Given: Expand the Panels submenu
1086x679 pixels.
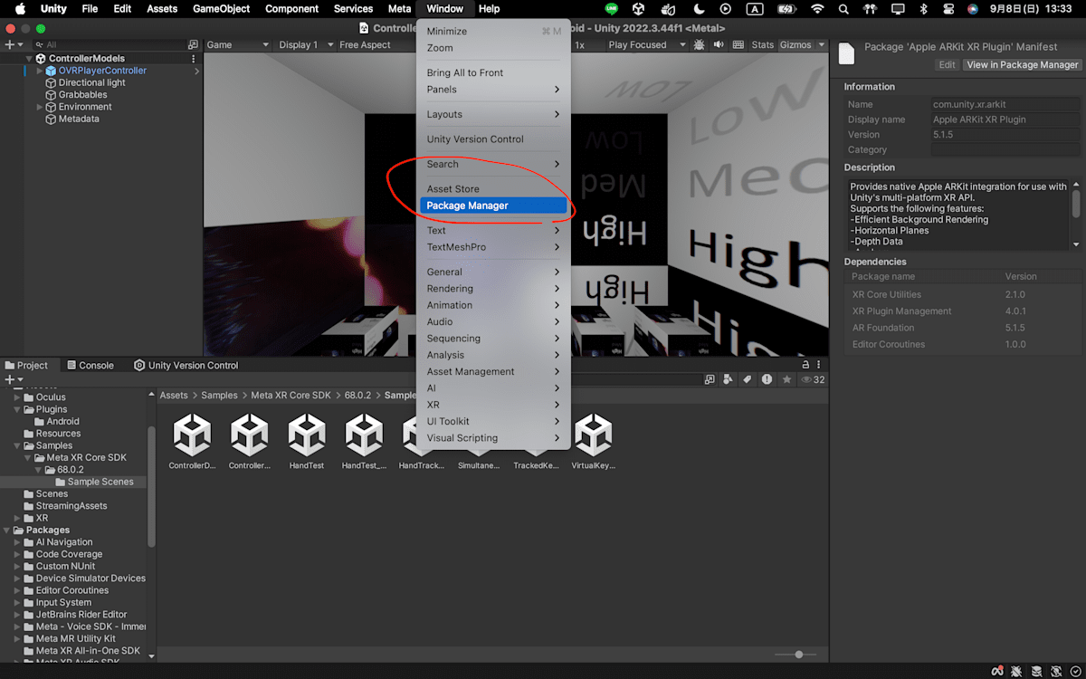Looking at the screenshot, I should 493,90.
